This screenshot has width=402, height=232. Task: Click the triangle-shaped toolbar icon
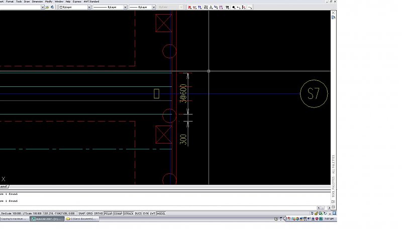(x=211, y=8)
